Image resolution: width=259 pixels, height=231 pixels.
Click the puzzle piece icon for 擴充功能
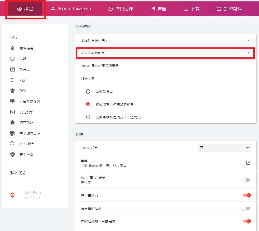[x=12, y=123]
